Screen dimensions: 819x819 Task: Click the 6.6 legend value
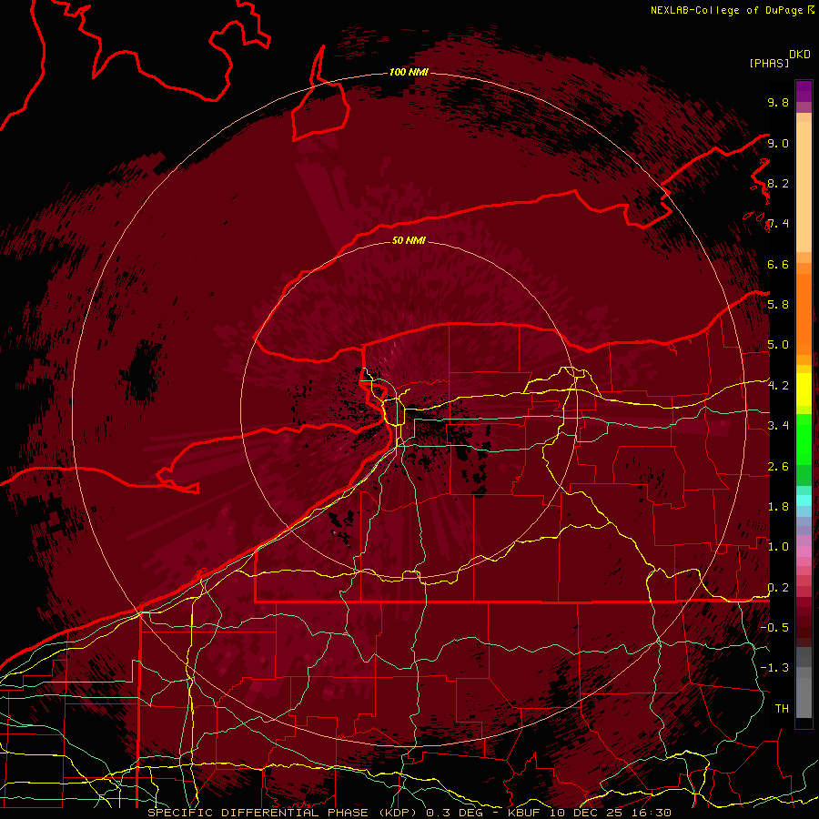[x=778, y=264]
